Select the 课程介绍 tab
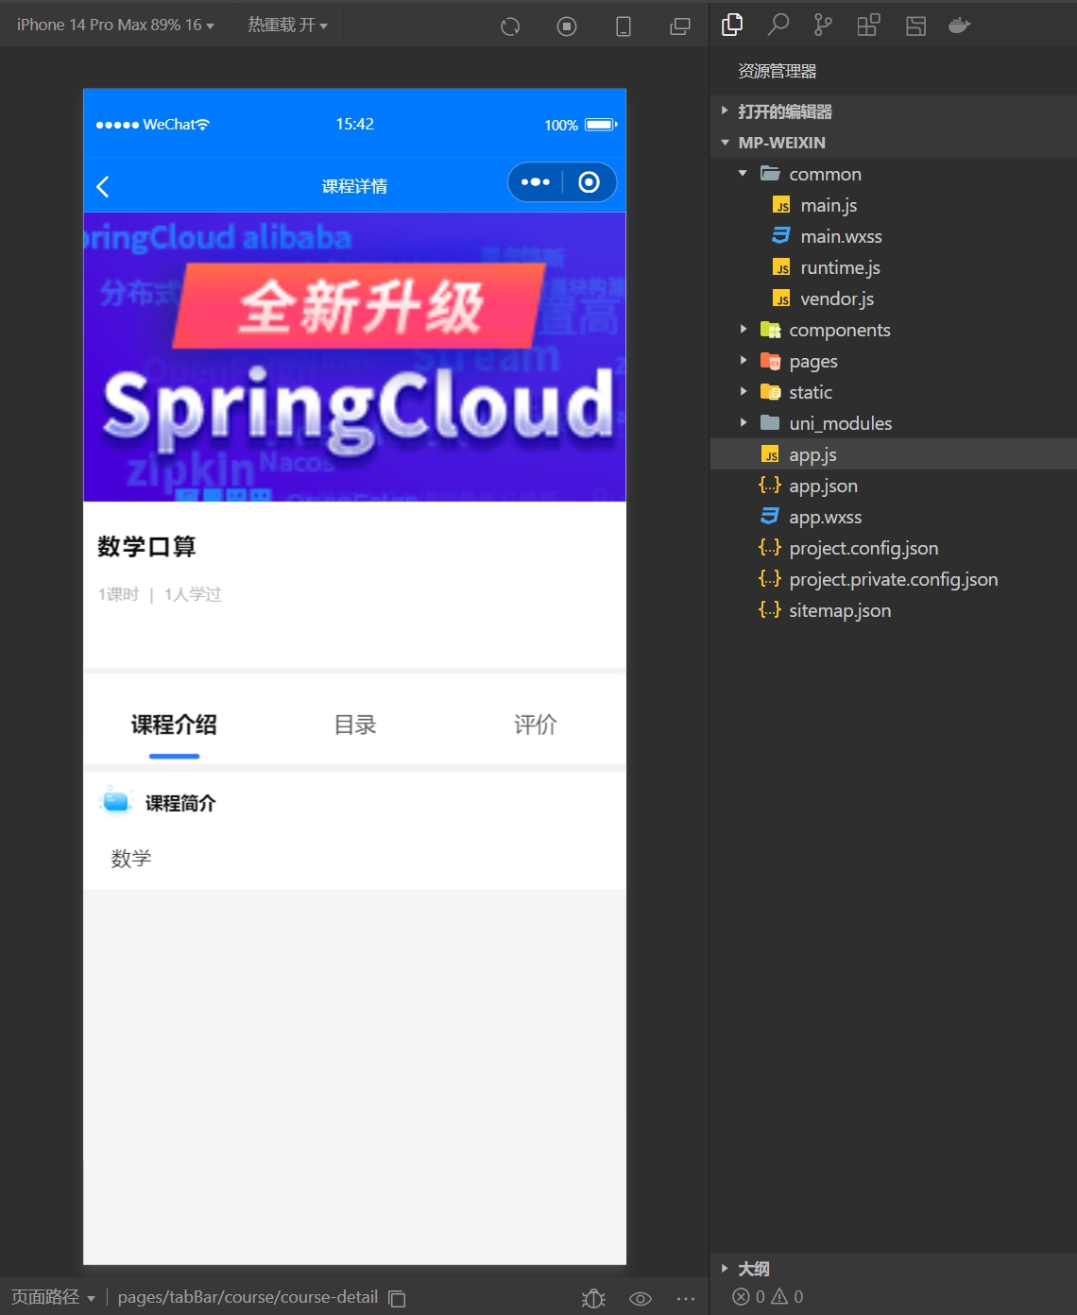 click(x=174, y=725)
